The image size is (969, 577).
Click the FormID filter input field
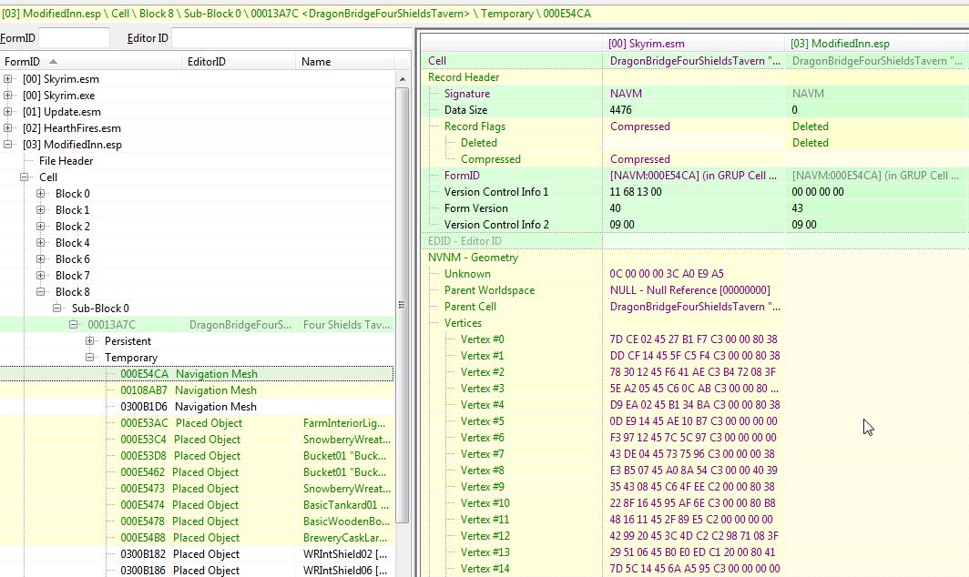74,37
